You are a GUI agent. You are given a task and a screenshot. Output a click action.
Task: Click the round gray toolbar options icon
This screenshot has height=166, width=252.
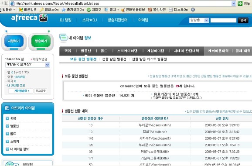(193, 10)
